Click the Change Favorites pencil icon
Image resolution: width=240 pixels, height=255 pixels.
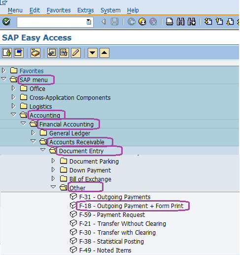pos(76,53)
